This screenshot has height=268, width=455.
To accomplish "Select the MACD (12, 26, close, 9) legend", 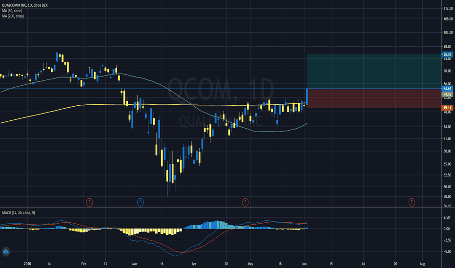I will click(18, 212).
